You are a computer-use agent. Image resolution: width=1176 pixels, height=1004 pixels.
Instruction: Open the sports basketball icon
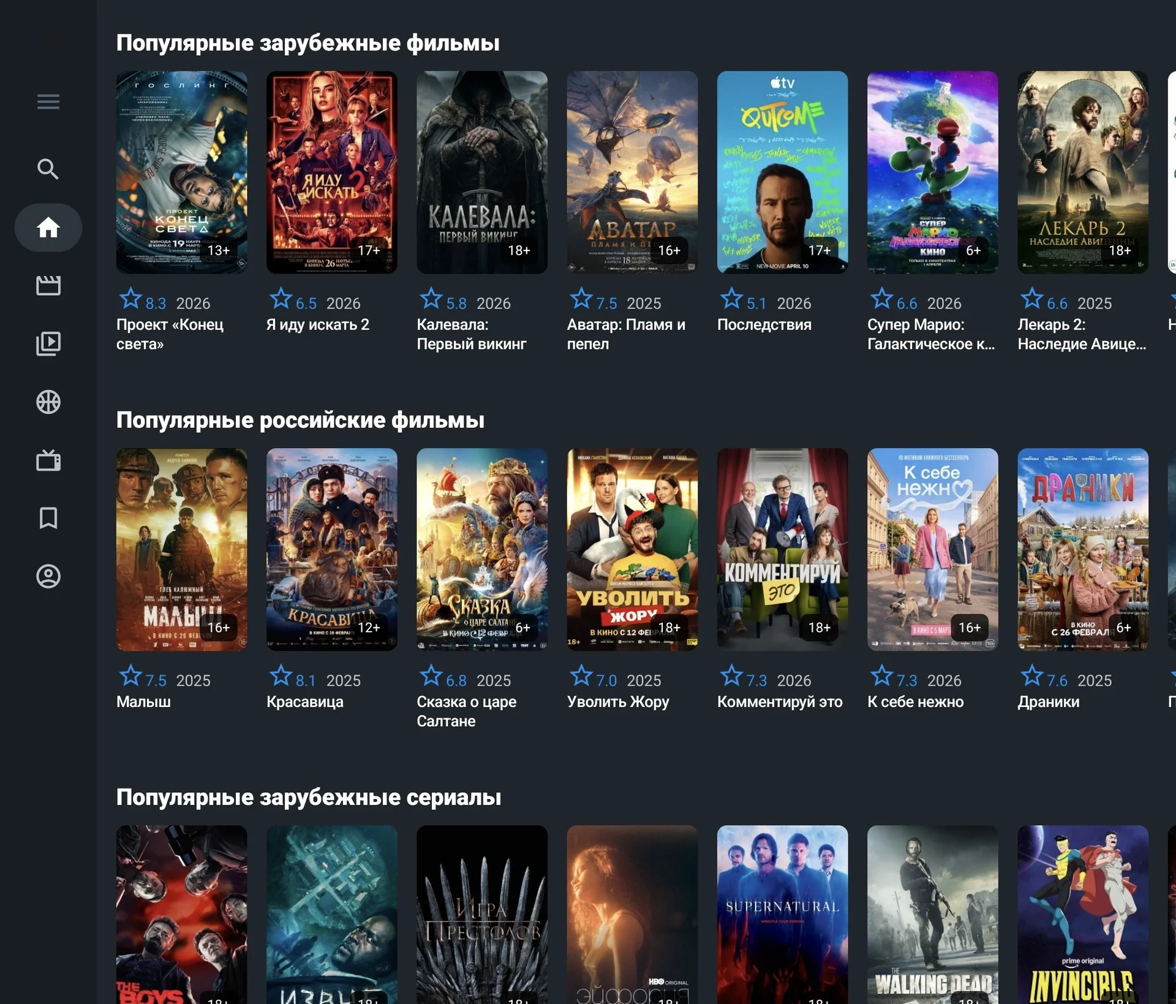48,402
